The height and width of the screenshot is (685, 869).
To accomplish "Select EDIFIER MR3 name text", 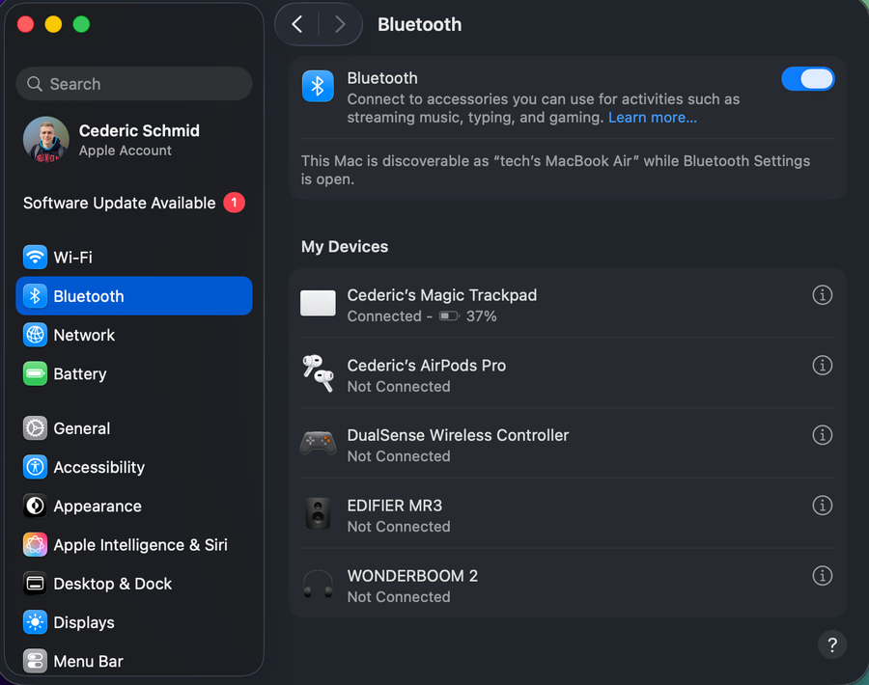I will (x=395, y=506).
